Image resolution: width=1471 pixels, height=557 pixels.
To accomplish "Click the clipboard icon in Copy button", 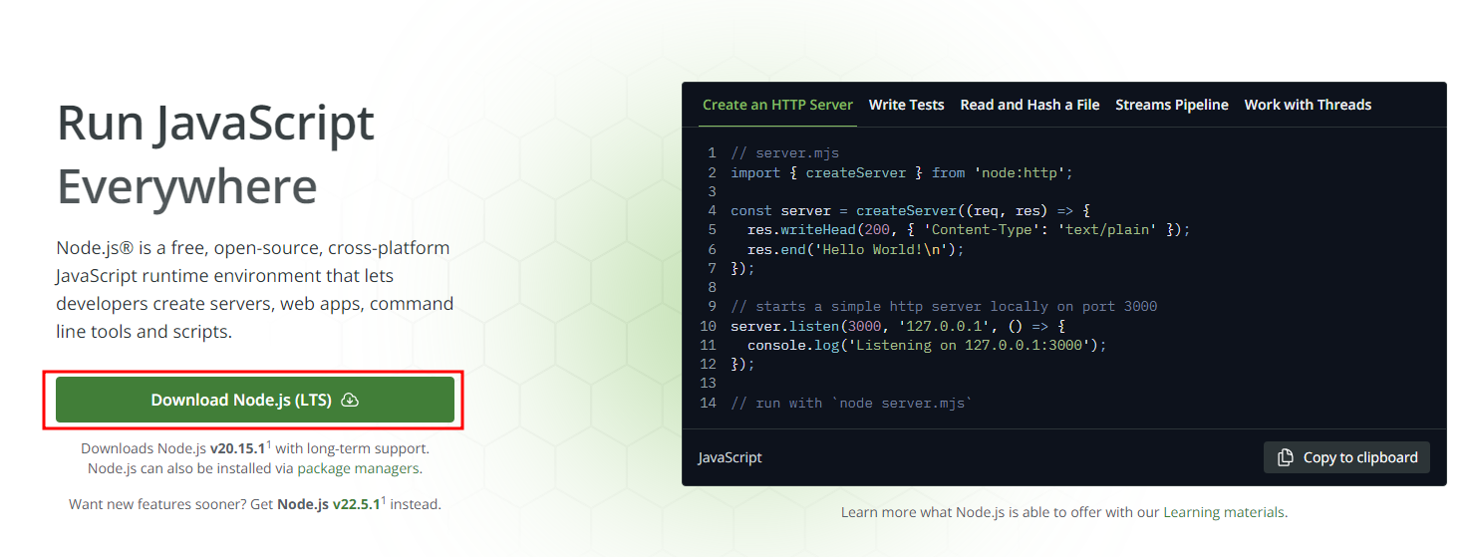I will 1286,457.
